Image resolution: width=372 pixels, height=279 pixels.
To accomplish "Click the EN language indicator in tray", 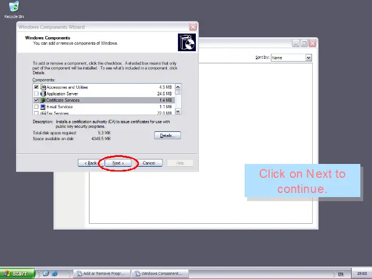I will tap(341, 274).
